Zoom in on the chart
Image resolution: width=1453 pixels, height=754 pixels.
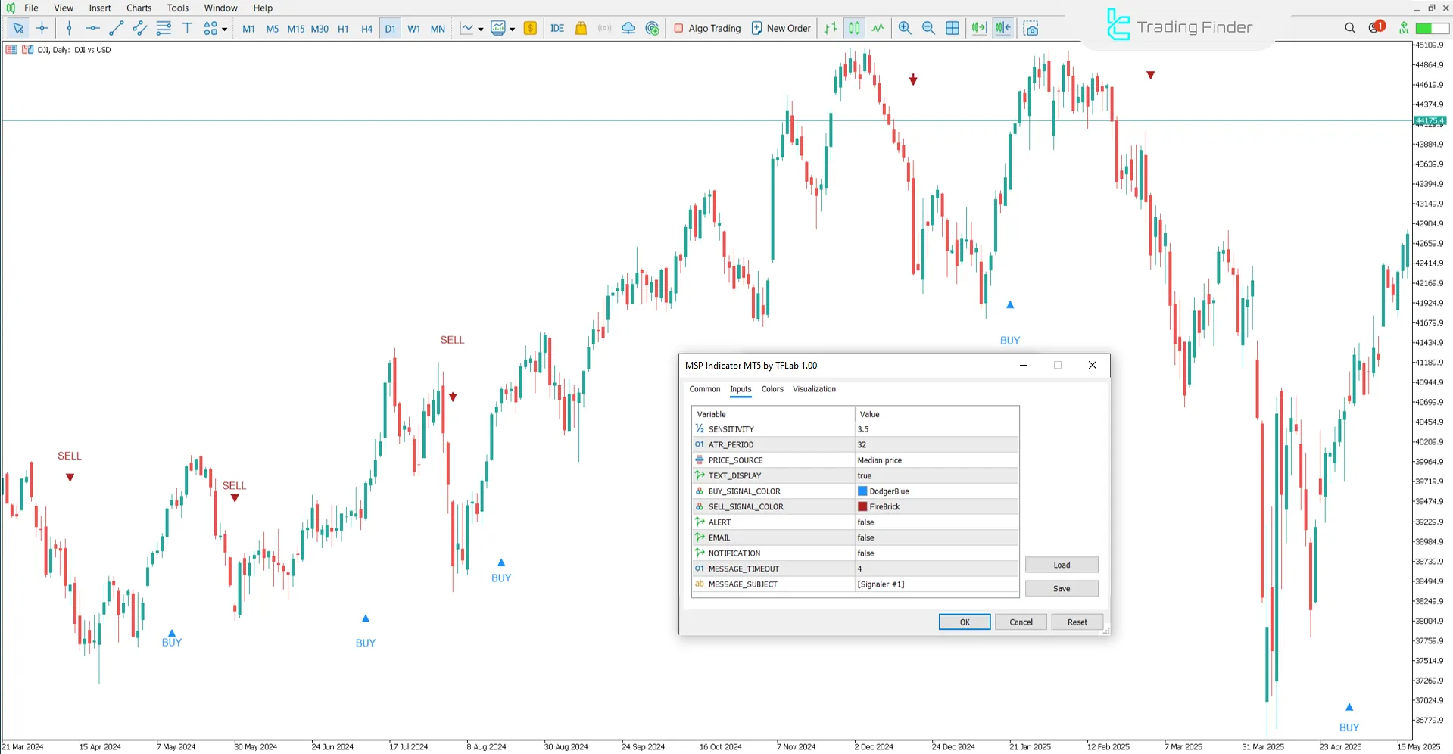(x=905, y=28)
